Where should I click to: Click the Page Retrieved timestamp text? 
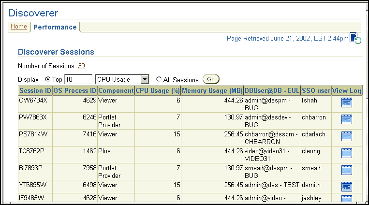[x=288, y=38]
